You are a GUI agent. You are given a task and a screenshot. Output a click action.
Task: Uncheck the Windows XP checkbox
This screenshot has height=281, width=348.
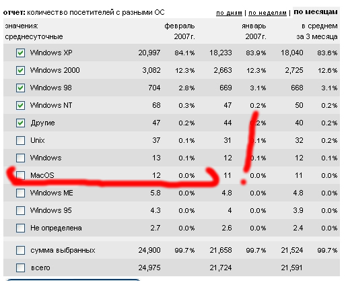pyautogui.click(x=20, y=53)
